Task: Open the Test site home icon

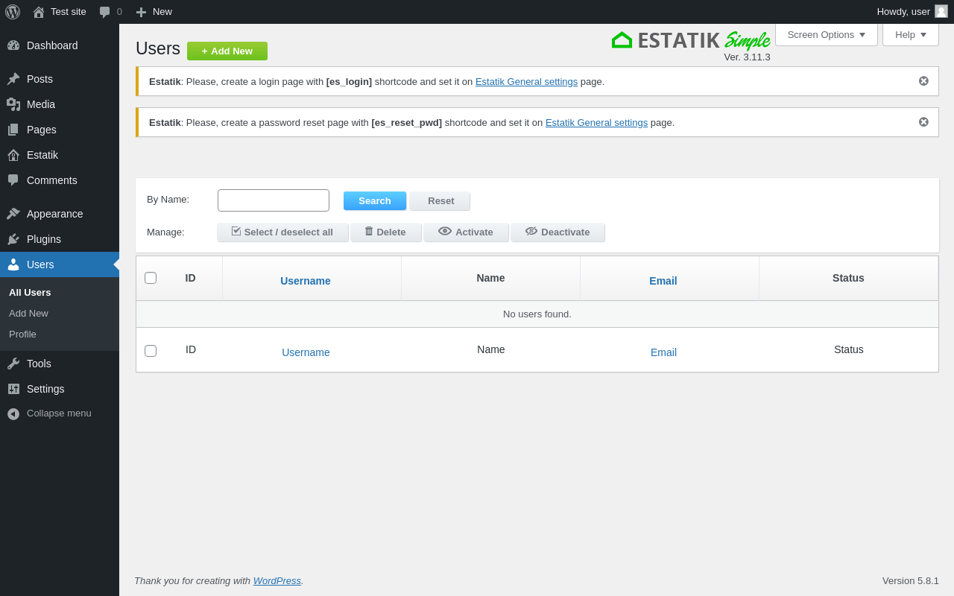Action: [x=39, y=12]
